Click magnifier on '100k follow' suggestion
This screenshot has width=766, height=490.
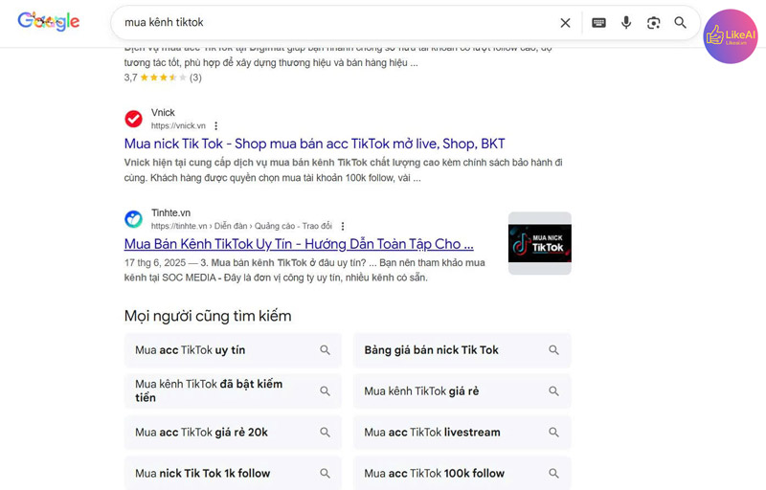[x=553, y=473]
